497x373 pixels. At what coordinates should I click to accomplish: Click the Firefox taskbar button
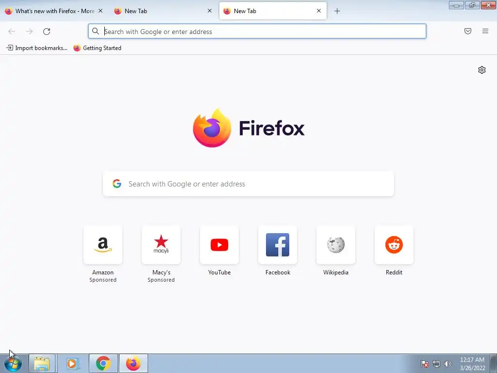133,363
